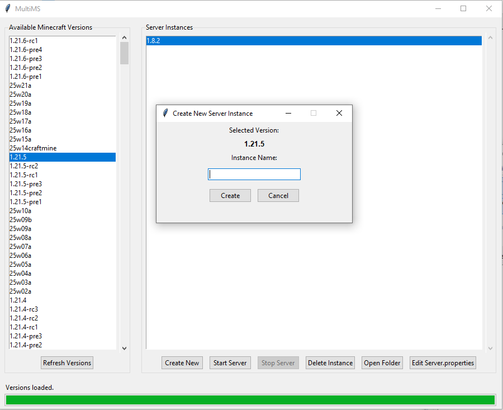Click the dialog's feather title icon
The width and height of the screenshot is (503, 410).
(x=165, y=113)
